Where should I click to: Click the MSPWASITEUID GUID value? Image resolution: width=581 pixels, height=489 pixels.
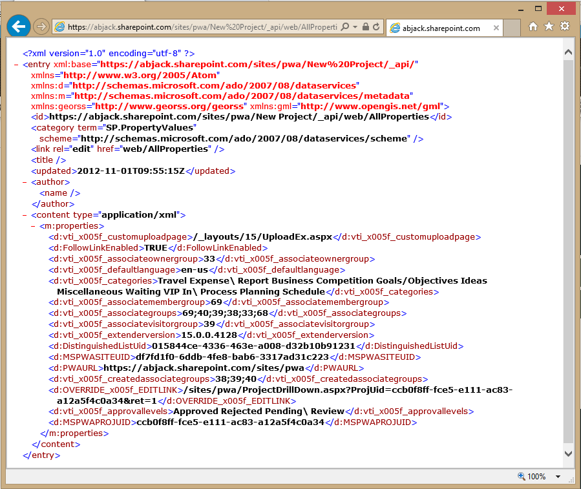(x=232, y=357)
